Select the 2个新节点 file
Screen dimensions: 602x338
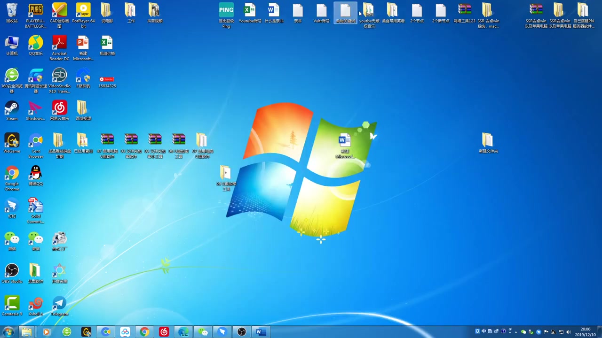pyautogui.click(x=441, y=13)
